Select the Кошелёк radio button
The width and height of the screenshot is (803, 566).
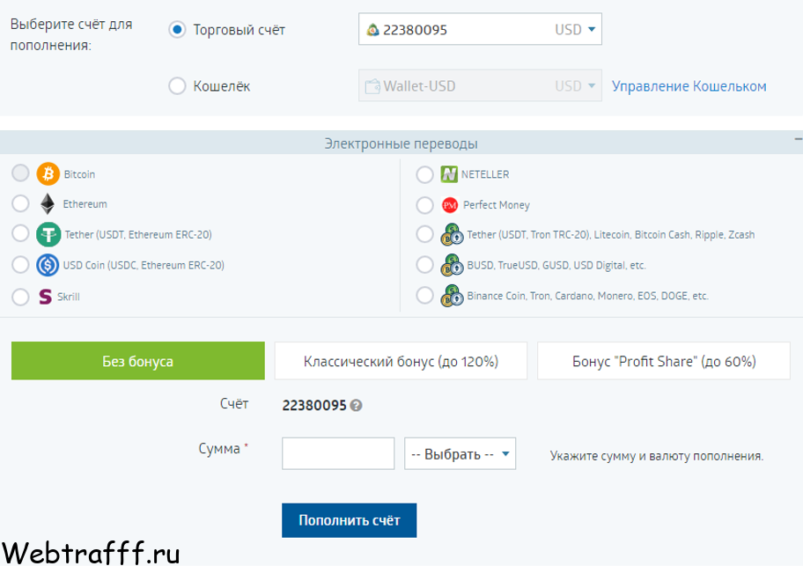(x=177, y=85)
